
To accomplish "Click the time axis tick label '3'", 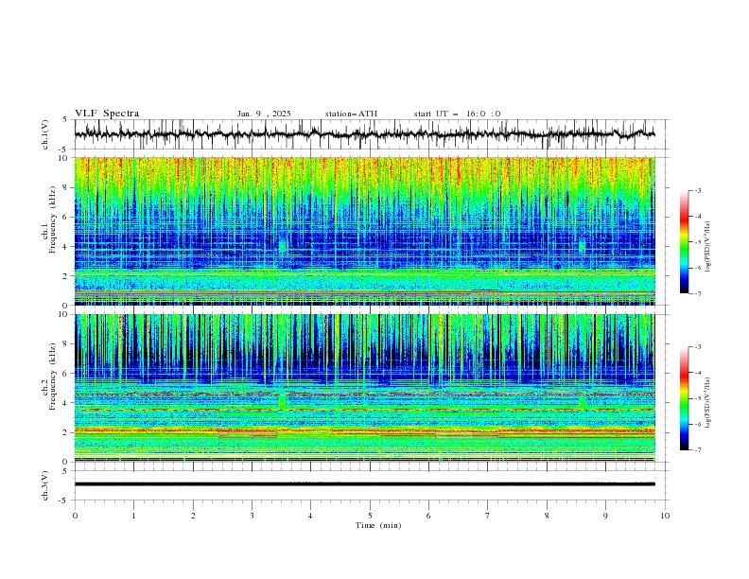I will coord(253,516).
